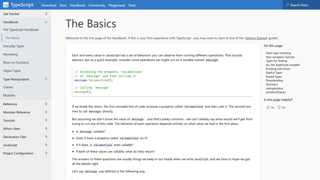Image resolution: width=320 pixels, height=180 pixels.
Task: Jump to strictNullChecks section
Action: click(x=276, y=92)
